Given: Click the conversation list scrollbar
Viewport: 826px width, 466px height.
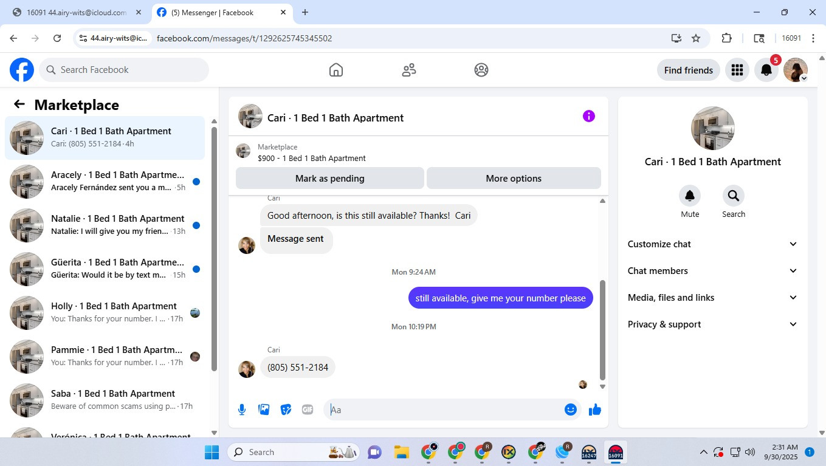Looking at the screenshot, I should 214,249.
